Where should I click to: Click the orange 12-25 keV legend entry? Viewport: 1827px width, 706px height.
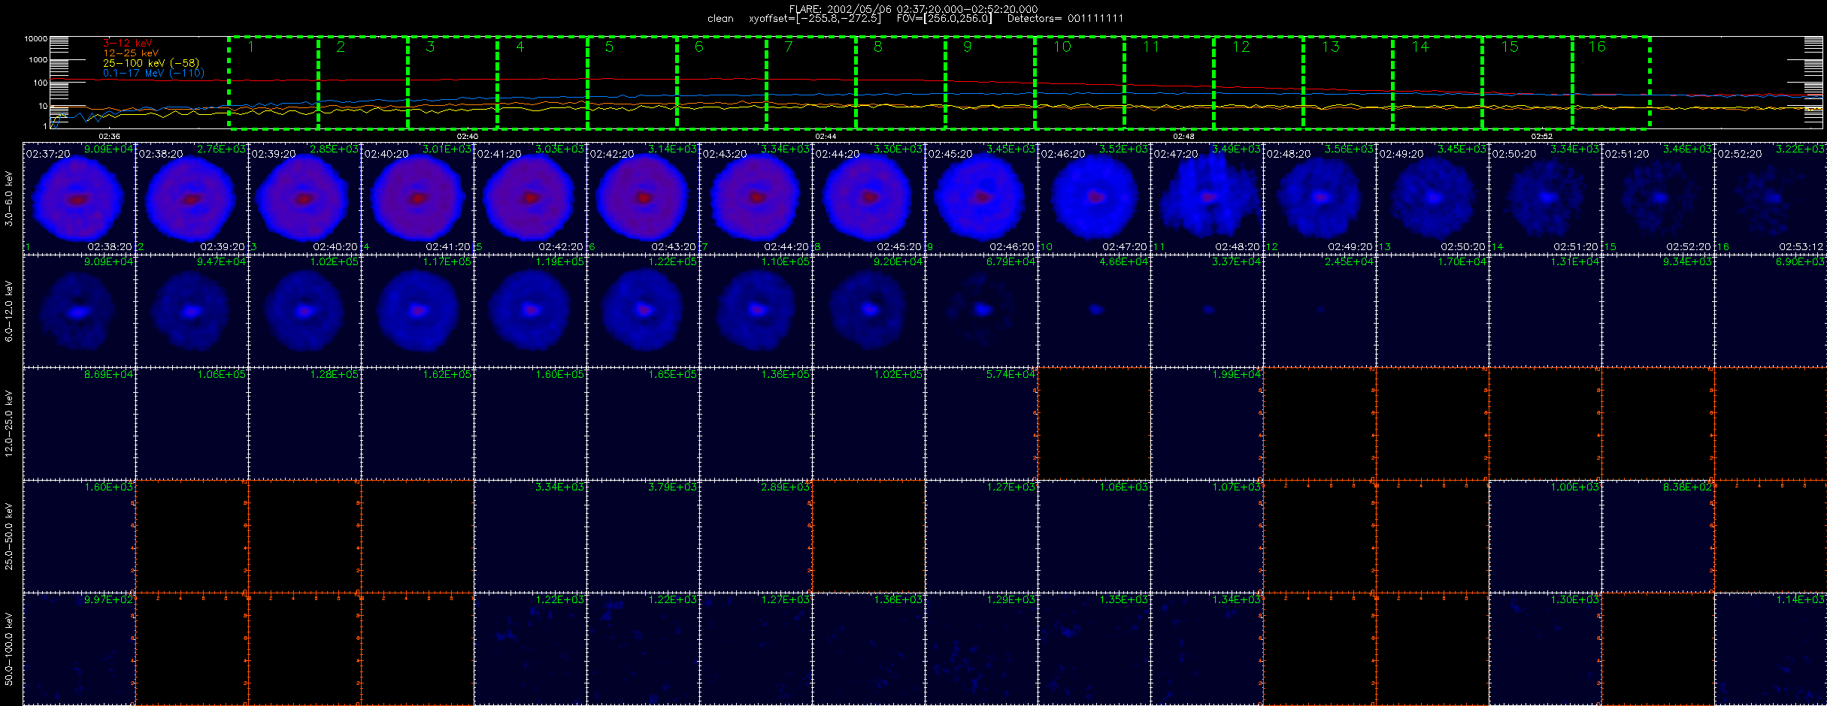(x=131, y=53)
